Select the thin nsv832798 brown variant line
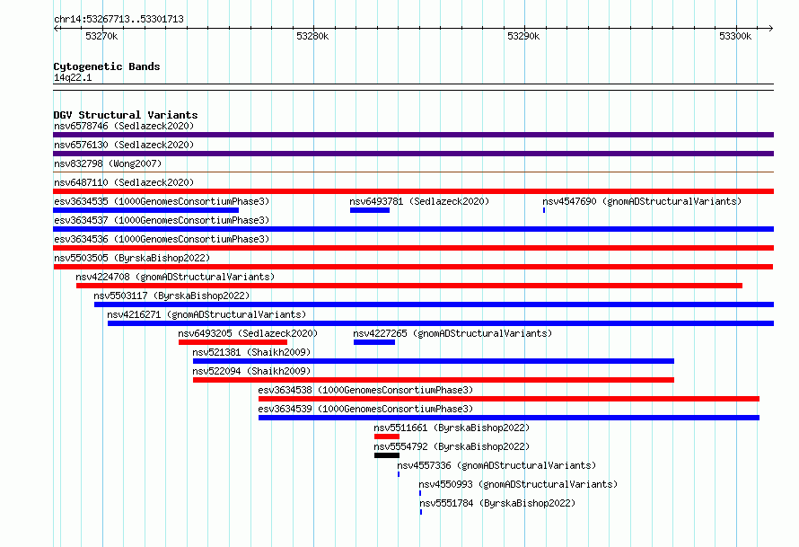This screenshot has width=799, height=547. click(x=413, y=172)
